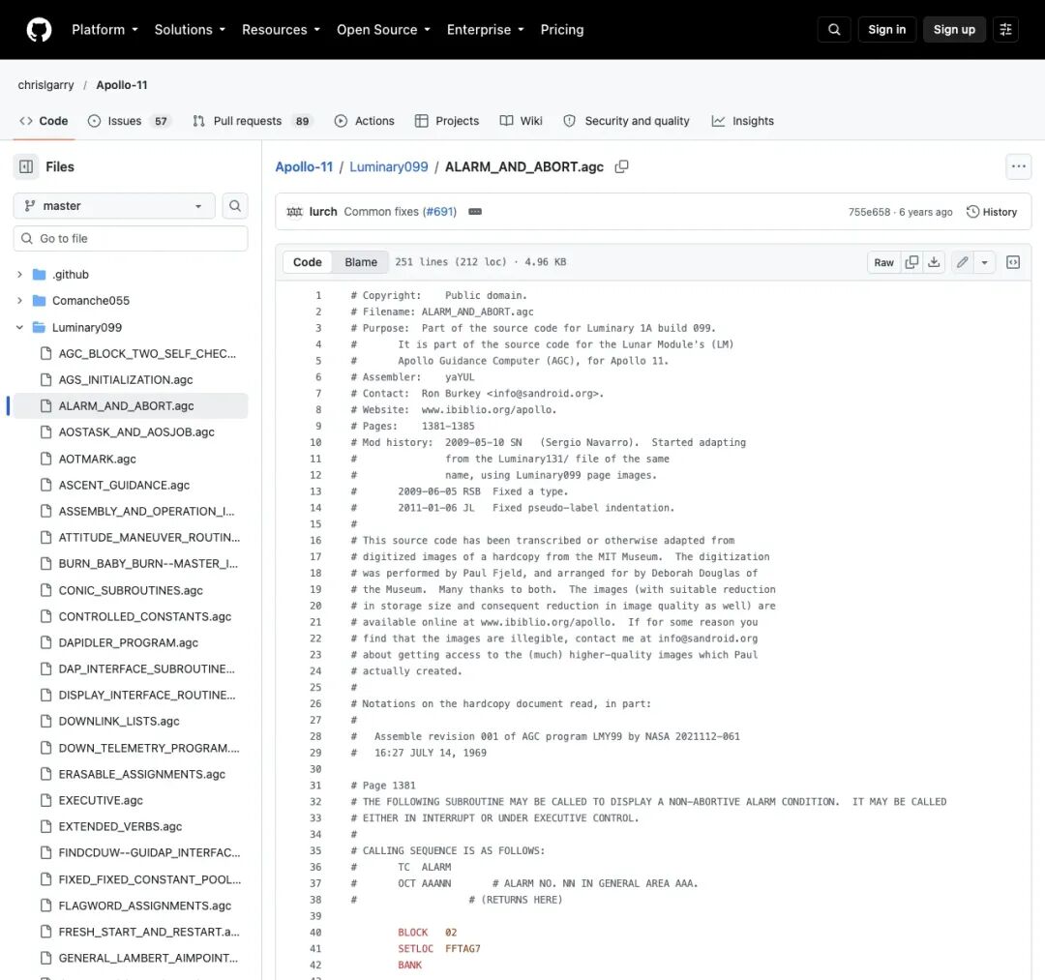This screenshot has width=1045, height=980.
Task: Expand the .github folder
Action: pos(19,275)
